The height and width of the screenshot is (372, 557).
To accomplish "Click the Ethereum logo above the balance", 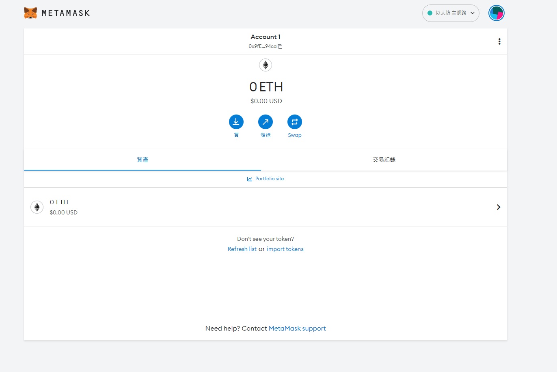I will (266, 65).
